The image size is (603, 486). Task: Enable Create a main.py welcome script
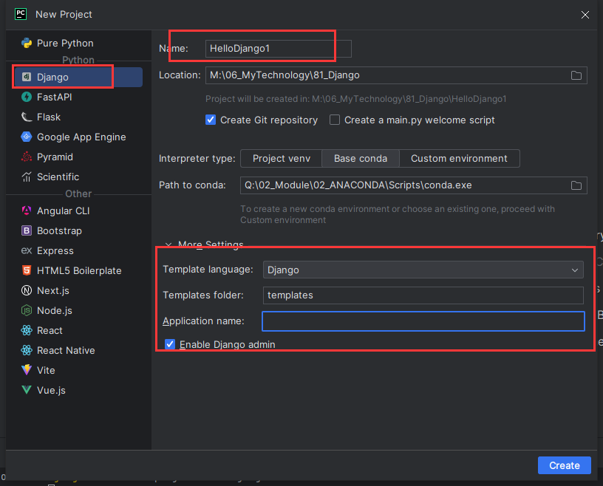(x=335, y=120)
